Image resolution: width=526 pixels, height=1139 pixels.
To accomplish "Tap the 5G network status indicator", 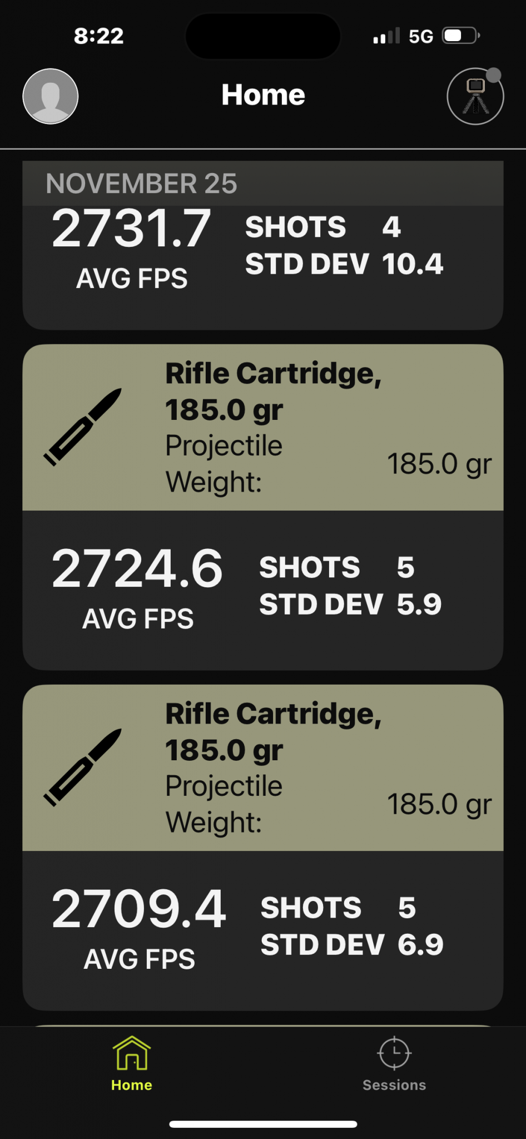I will coord(420,37).
